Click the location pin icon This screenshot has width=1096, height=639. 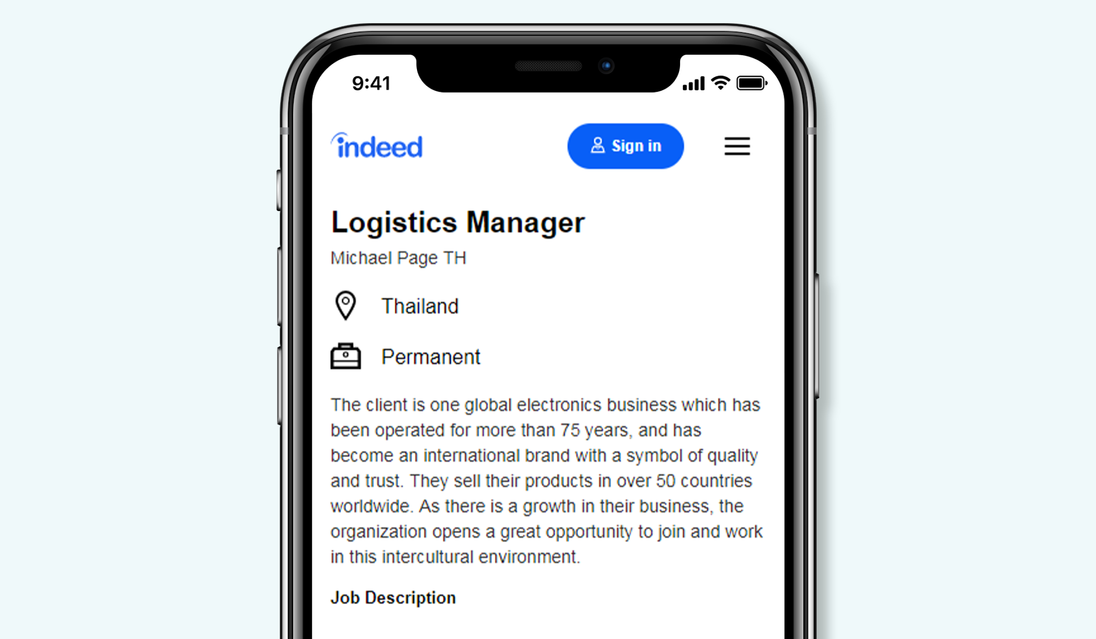click(346, 304)
